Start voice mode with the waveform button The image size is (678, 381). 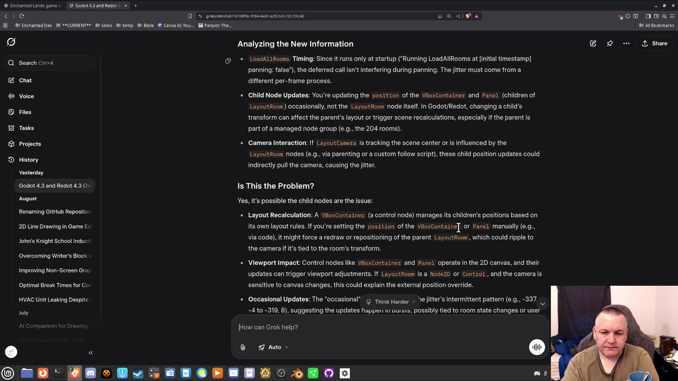(537, 347)
